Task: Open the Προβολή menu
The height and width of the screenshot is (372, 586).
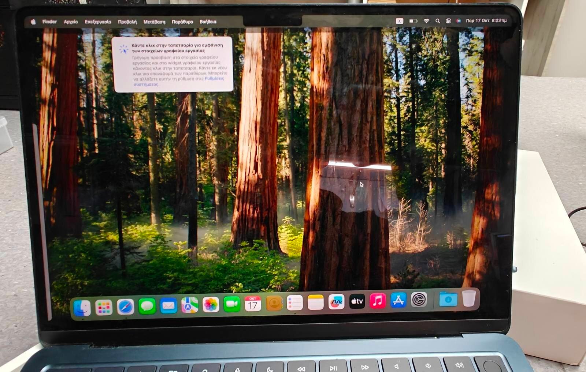Action: click(127, 22)
